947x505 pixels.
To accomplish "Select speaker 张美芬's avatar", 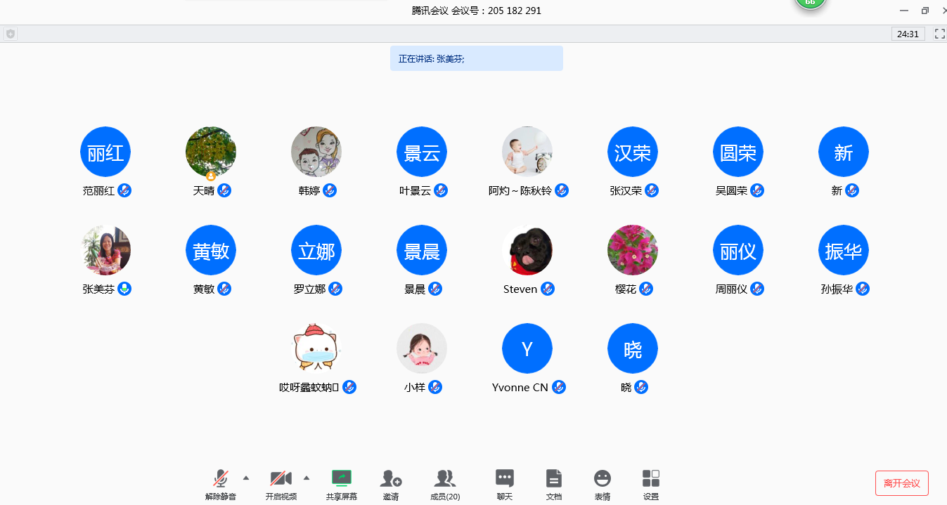I will [x=105, y=250].
